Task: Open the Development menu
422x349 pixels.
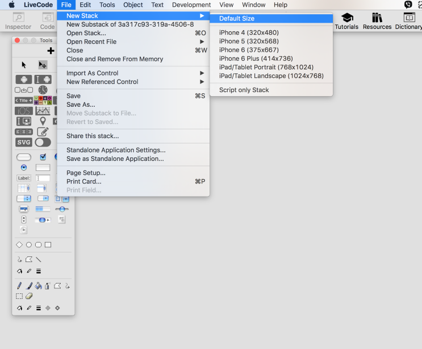Action: coord(191,5)
